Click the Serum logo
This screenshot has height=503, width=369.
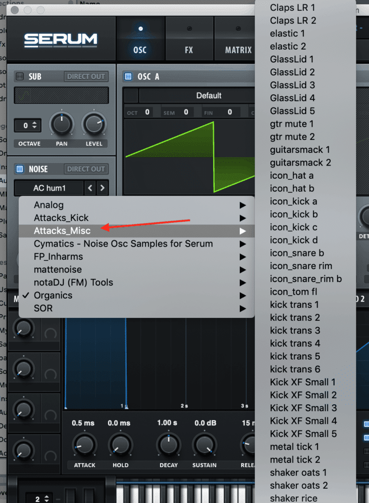point(60,40)
